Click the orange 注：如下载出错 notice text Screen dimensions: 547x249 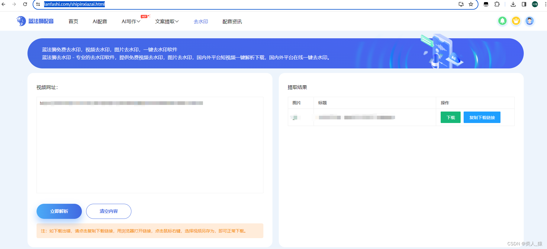point(144,231)
